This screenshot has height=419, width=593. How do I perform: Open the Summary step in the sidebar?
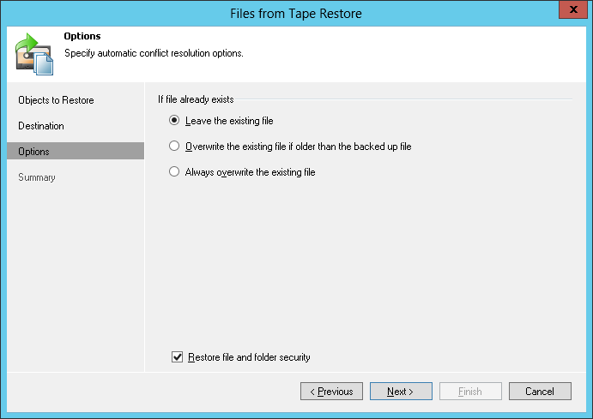[x=37, y=177]
